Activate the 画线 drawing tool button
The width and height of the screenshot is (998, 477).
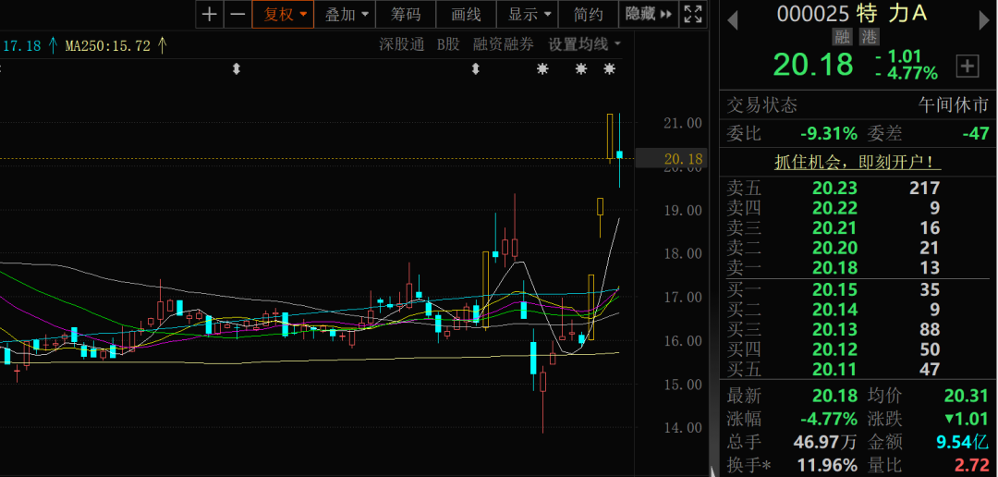(x=466, y=14)
